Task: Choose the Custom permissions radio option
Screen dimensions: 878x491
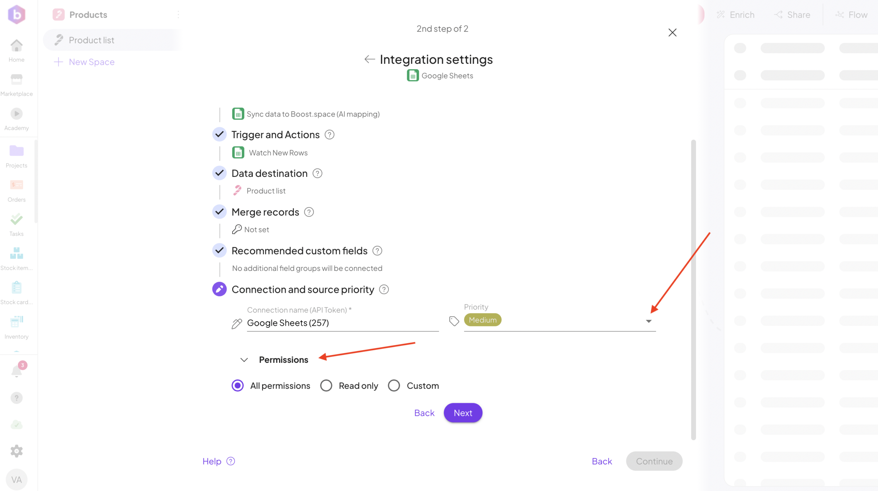Action: (394, 386)
